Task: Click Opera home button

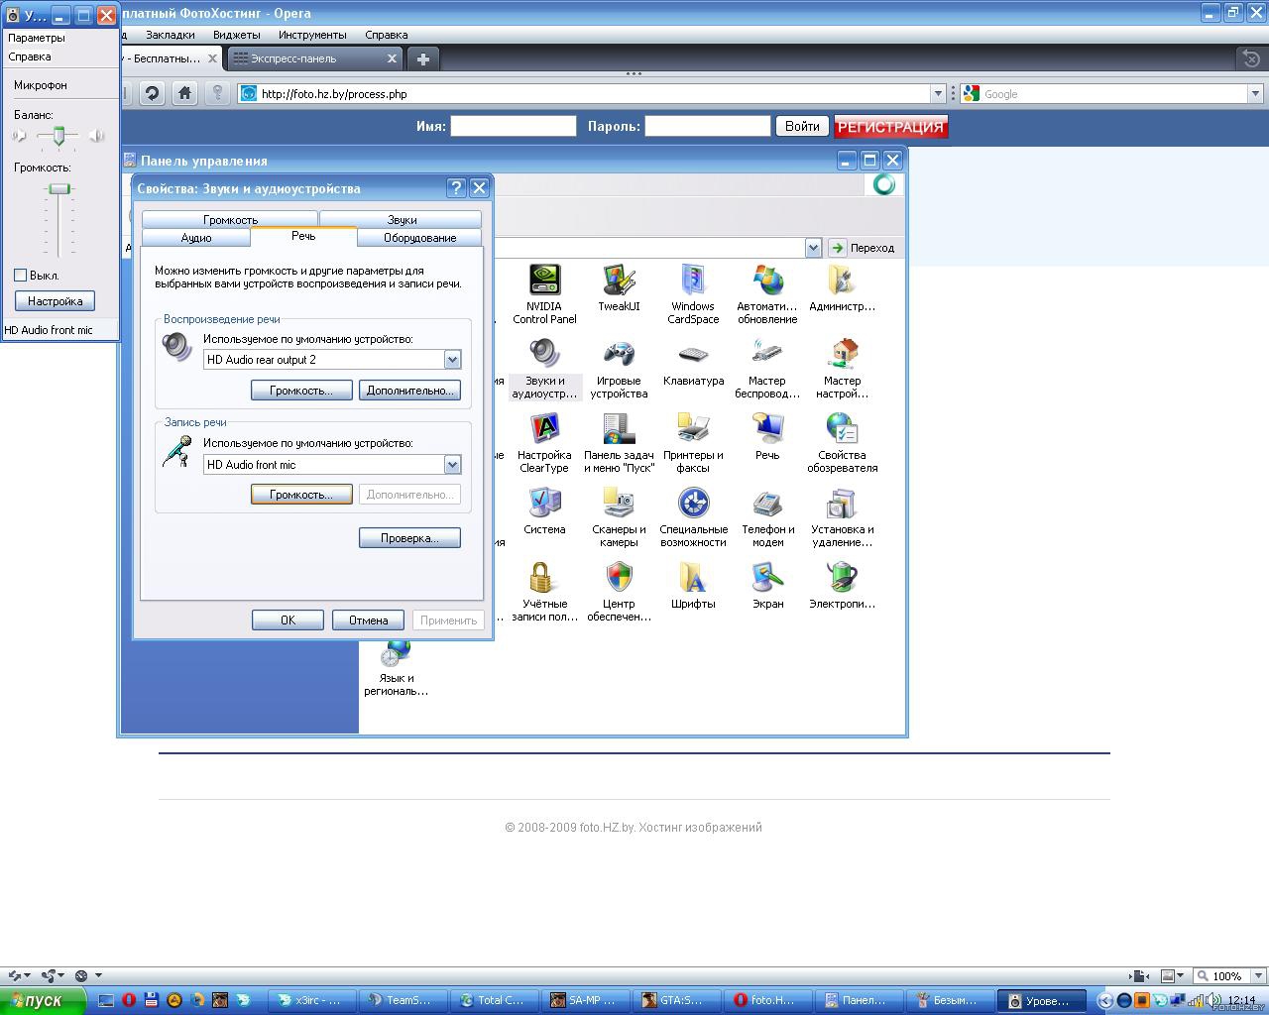Action: pos(184,93)
